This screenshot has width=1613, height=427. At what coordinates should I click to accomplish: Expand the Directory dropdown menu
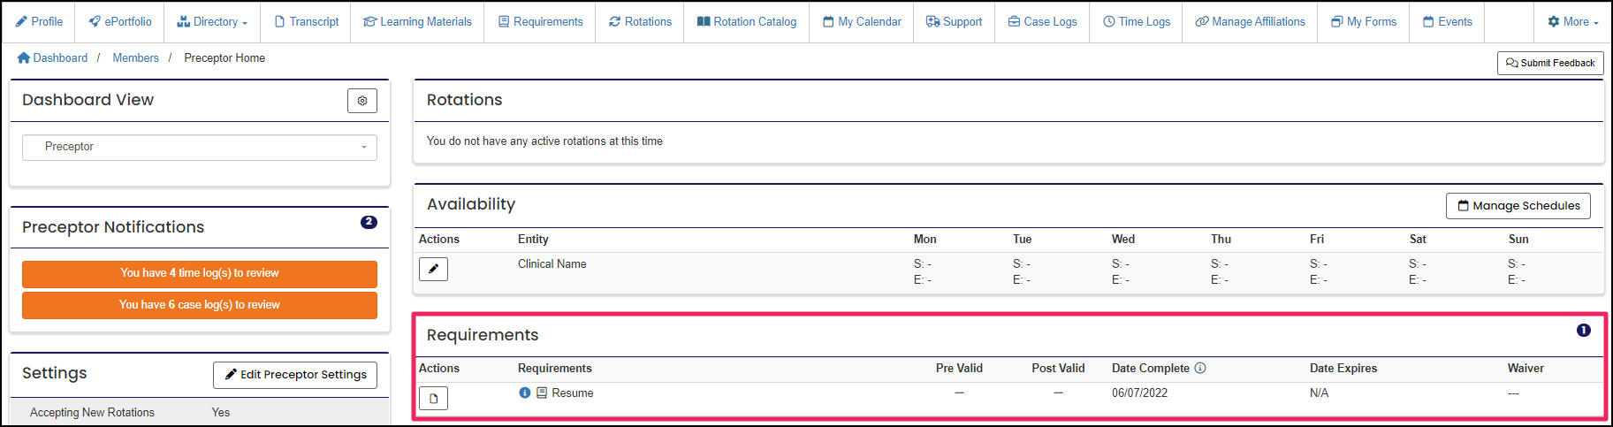[x=212, y=21]
